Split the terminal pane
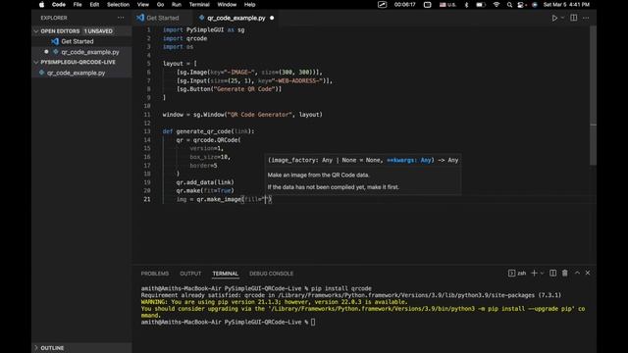This screenshot has height=353, width=628. point(552,273)
